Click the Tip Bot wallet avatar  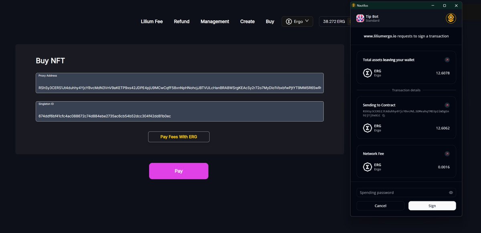(x=360, y=18)
